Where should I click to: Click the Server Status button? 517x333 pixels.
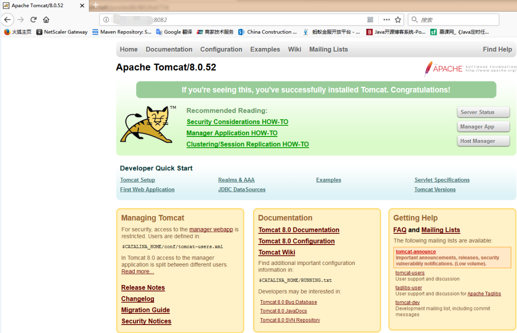tap(483, 112)
